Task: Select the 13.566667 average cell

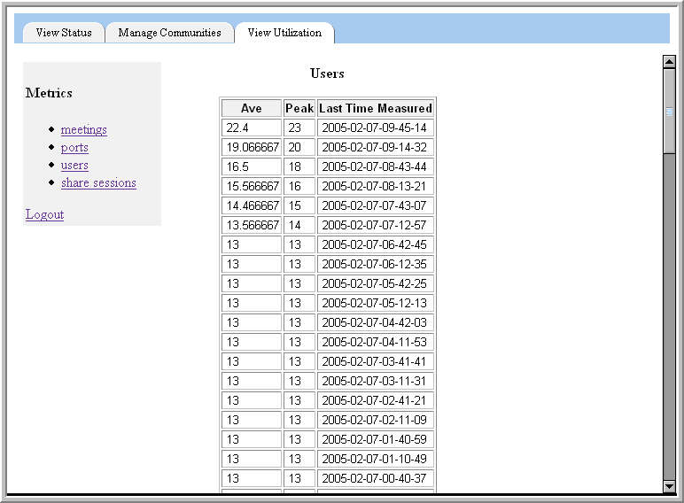Action: tap(252, 225)
